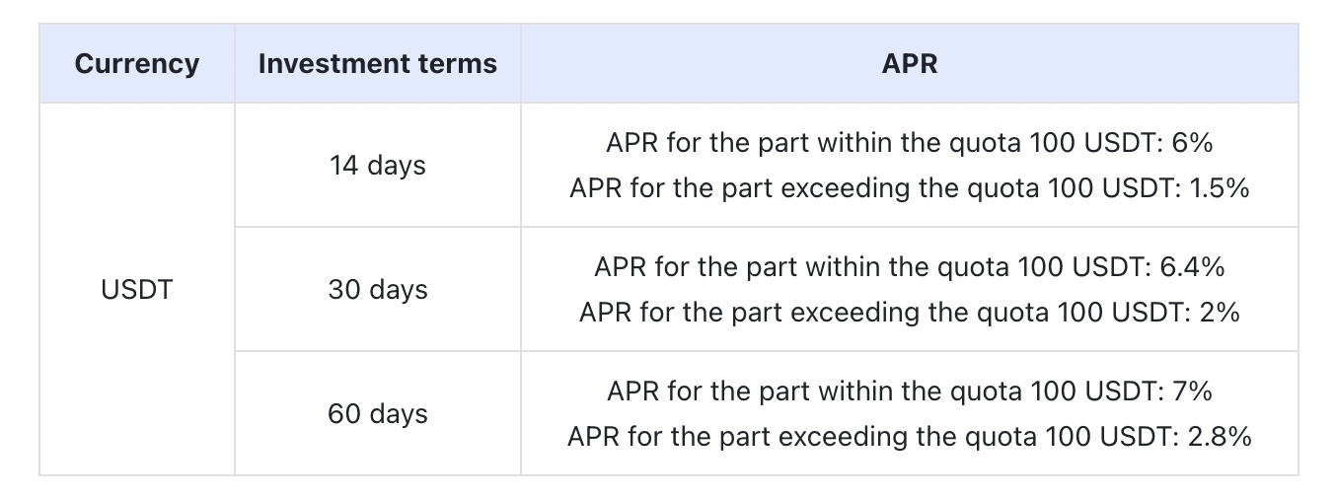Click the Currency column header
Screen dimensions: 1336x499
(x=136, y=64)
